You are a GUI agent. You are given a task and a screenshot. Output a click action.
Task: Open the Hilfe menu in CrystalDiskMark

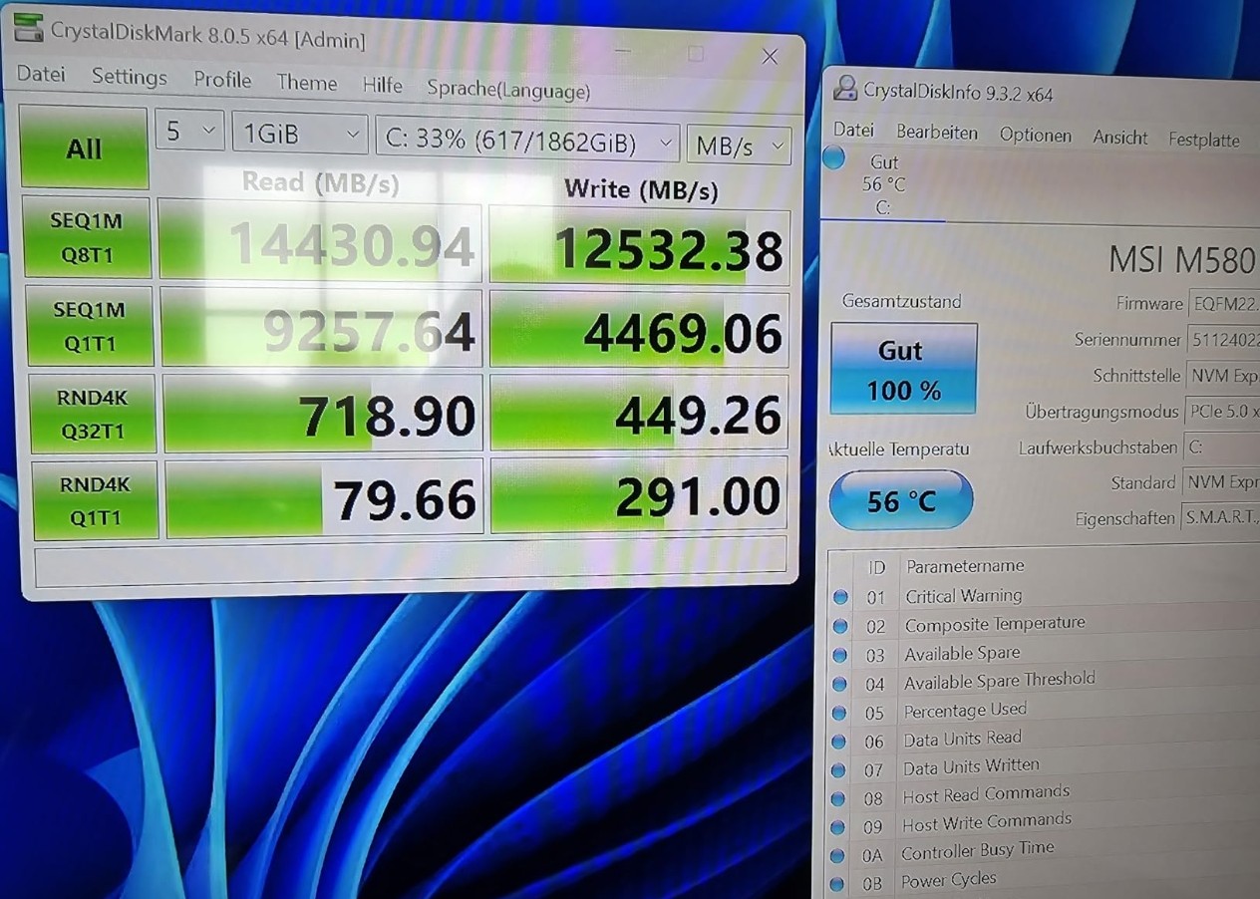click(x=383, y=86)
